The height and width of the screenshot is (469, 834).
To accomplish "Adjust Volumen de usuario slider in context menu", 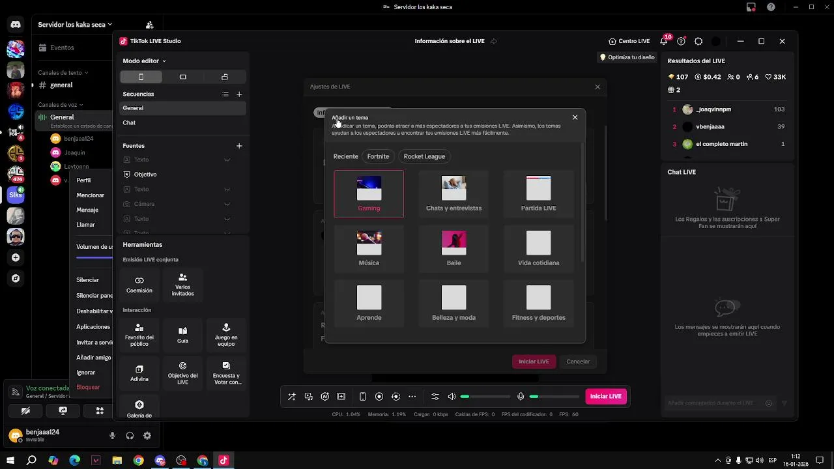I will click(94, 257).
